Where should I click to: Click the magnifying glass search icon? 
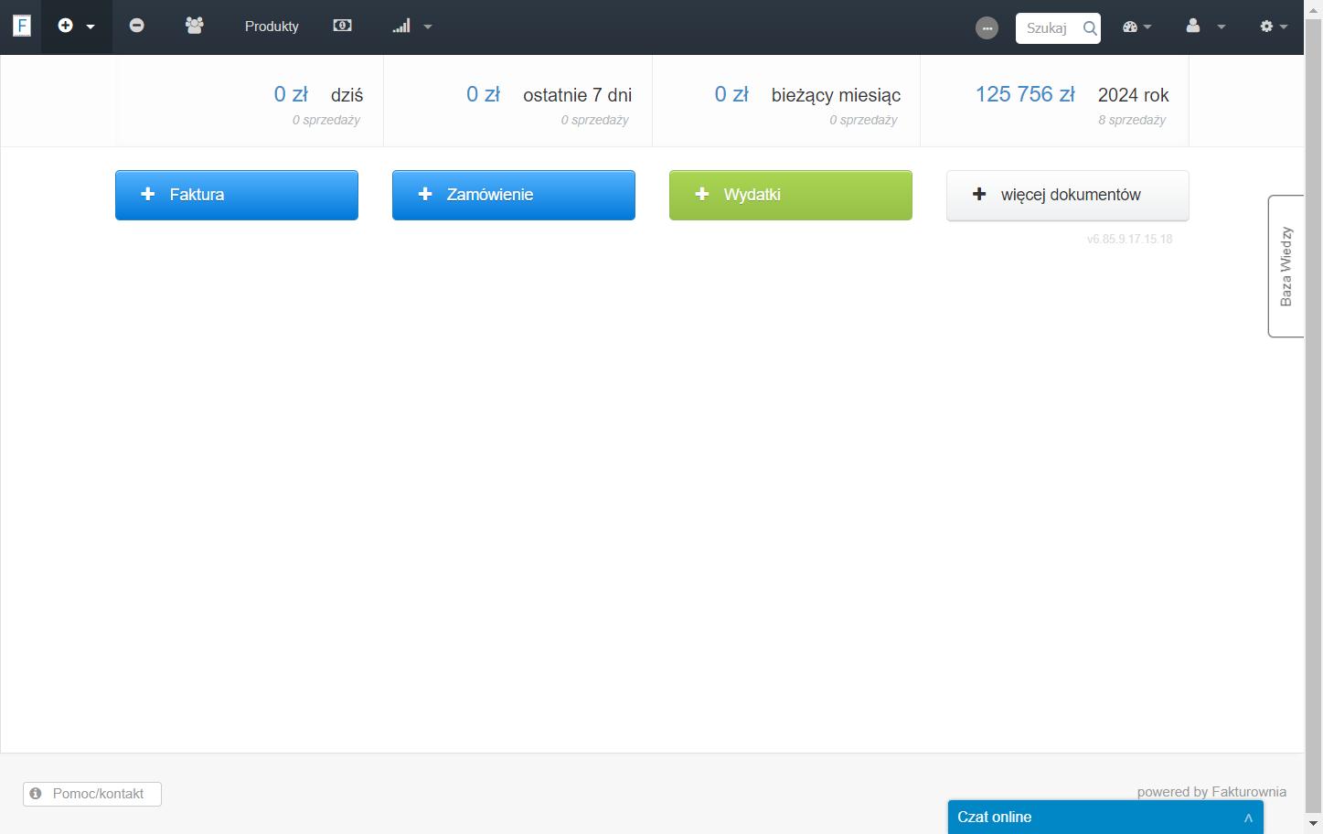pos(1090,28)
